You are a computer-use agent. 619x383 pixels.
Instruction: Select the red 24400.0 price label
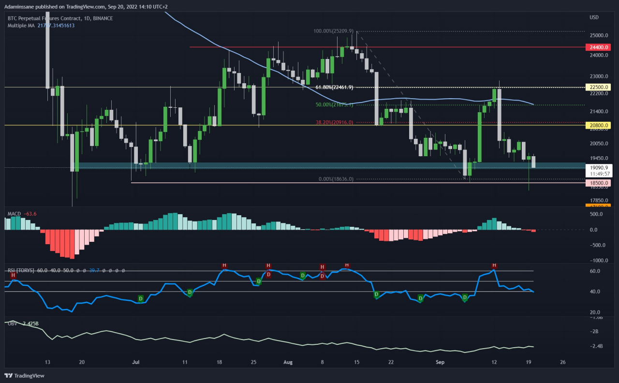[x=598, y=47]
